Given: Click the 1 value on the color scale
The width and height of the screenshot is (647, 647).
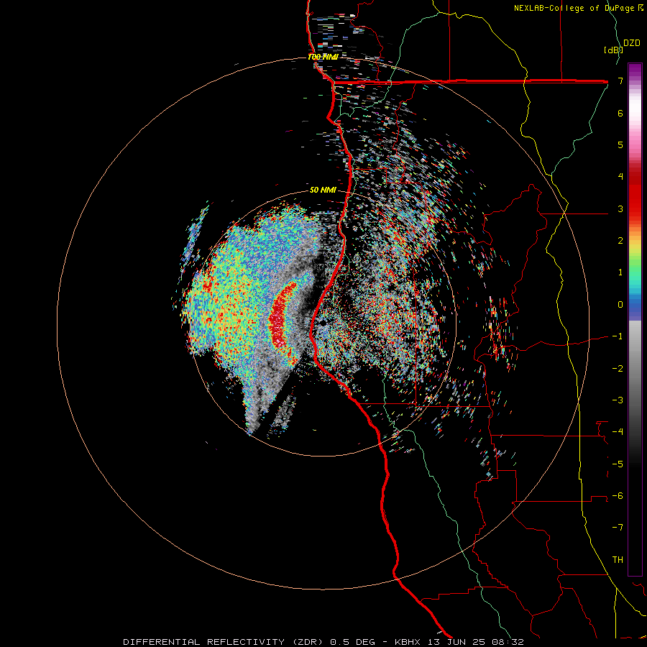Looking at the screenshot, I should point(620,272).
